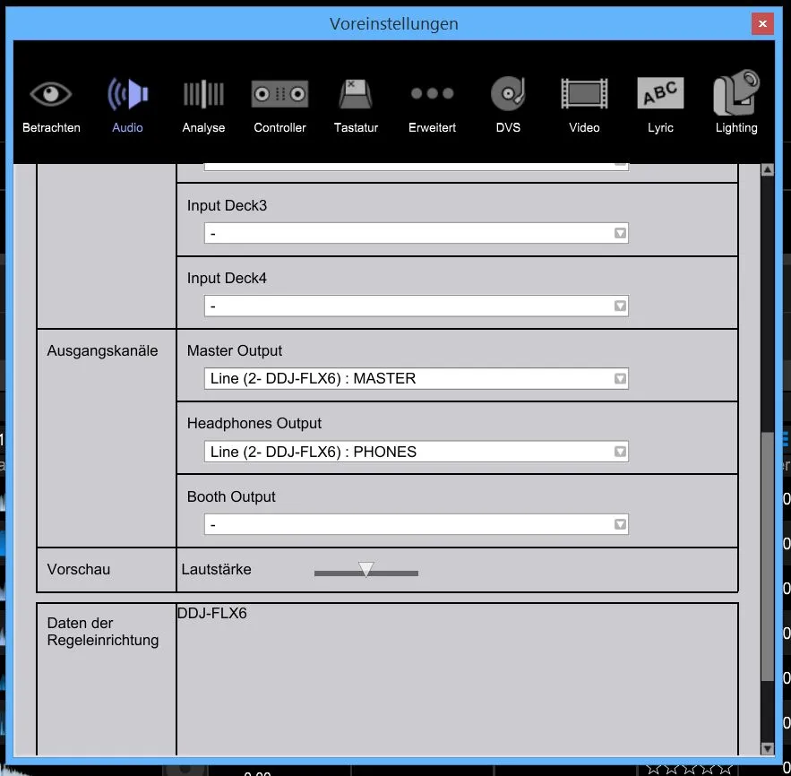The height and width of the screenshot is (776, 791).
Task: Click the vertical scrollbar thumb
Action: pyautogui.click(x=767, y=556)
